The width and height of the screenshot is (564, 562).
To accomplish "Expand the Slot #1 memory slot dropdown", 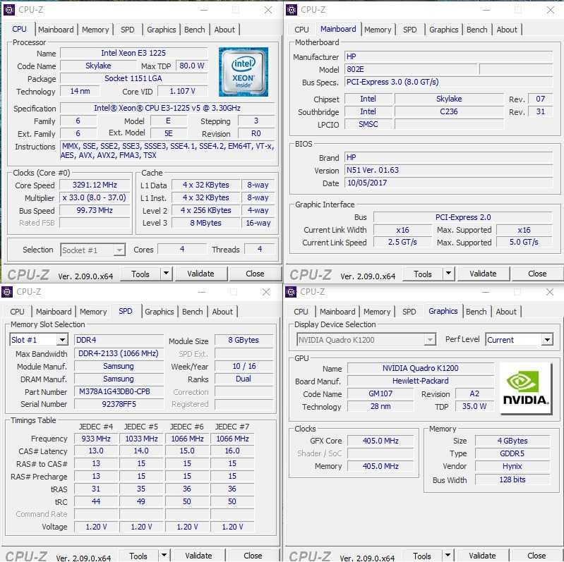I will (x=62, y=340).
